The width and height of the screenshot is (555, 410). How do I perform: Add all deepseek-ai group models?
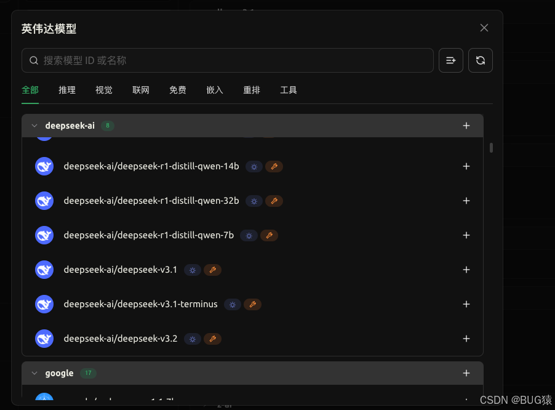click(466, 126)
